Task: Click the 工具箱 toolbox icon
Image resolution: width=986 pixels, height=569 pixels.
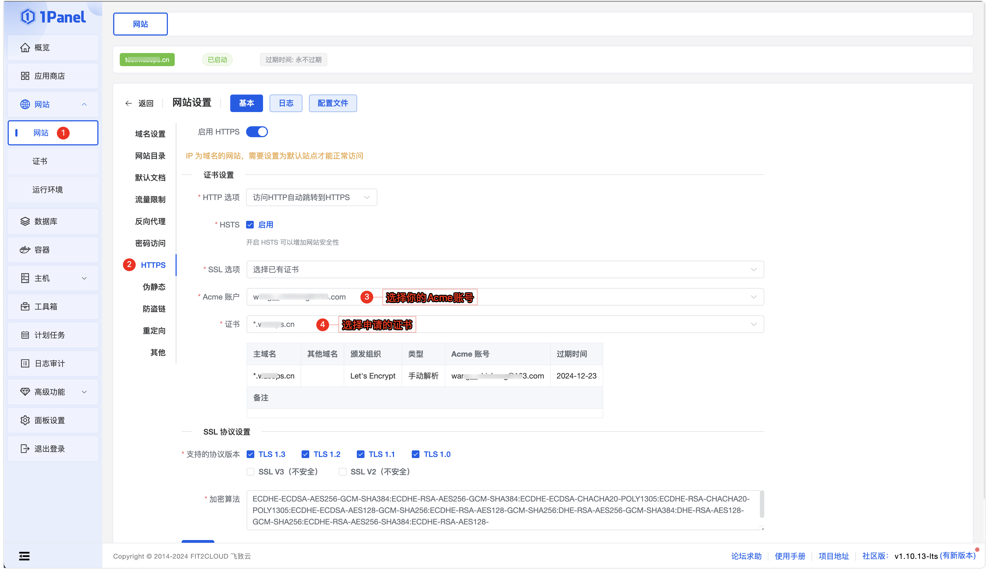Action: pos(25,307)
